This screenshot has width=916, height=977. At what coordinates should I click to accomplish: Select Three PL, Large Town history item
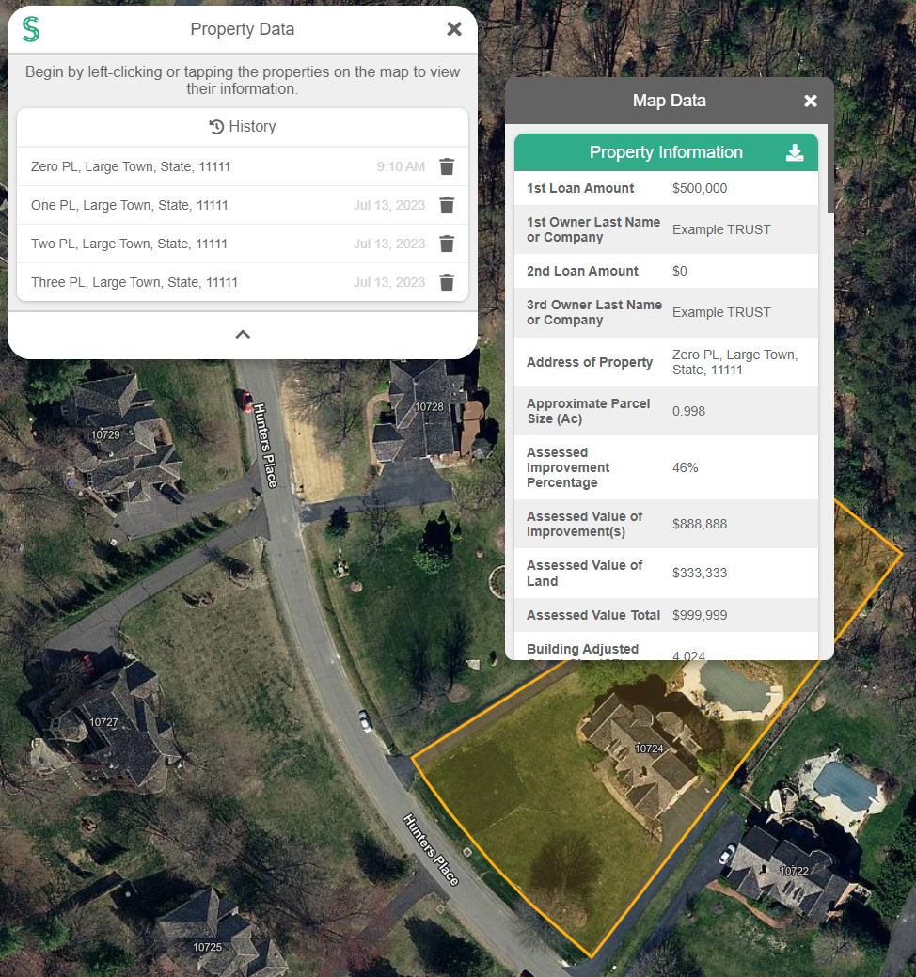click(x=134, y=282)
